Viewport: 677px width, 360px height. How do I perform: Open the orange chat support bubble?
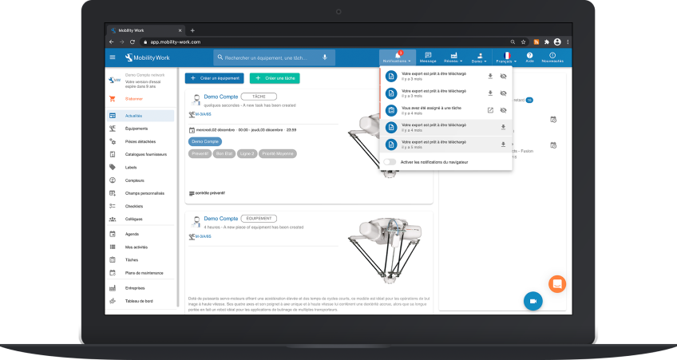(x=557, y=284)
